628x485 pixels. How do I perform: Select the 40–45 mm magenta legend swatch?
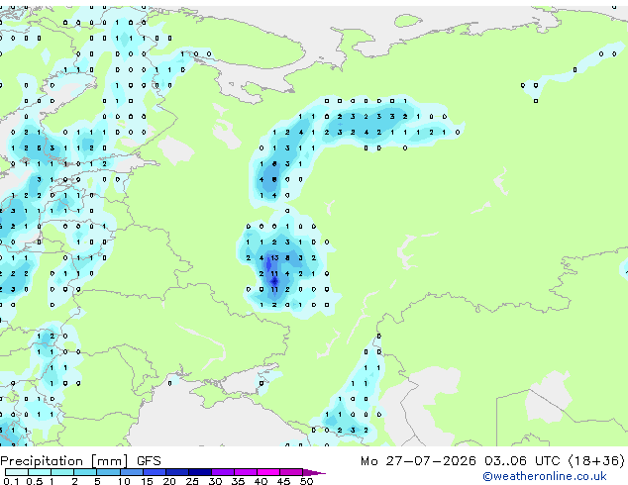(268, 472)
